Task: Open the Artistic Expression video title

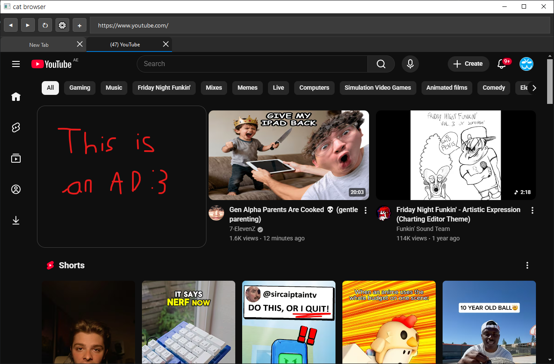Action: point(459,214)
